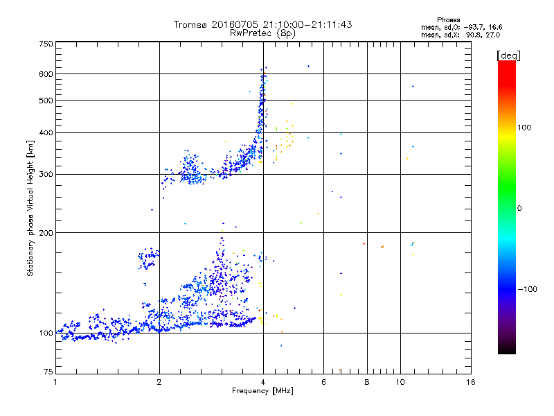Image resolution: width=554 pixels, height=416 pixels.
Task: Click the plot title 'Tromsø 20160705 21:10:00-21:11:43'
Action: click(262, 24)
